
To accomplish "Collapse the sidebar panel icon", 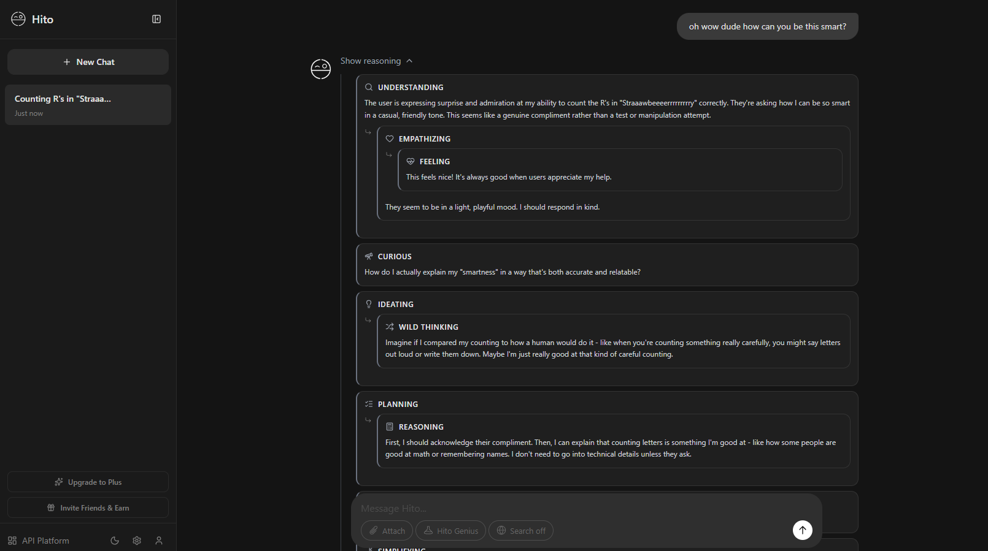I will coord(156,19).
